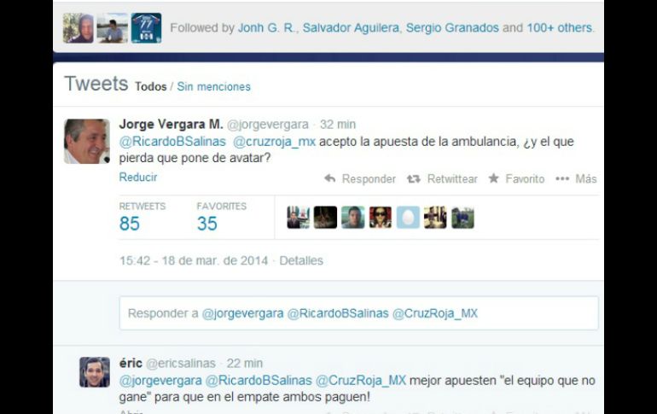Click the retweet arrows icon
The height and width of the screenshot is (414, 657).
[x=414, y=179]
